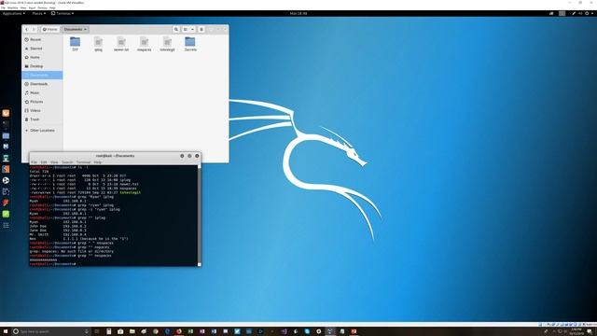Select Music in the Files sidebar

point(42,92)
